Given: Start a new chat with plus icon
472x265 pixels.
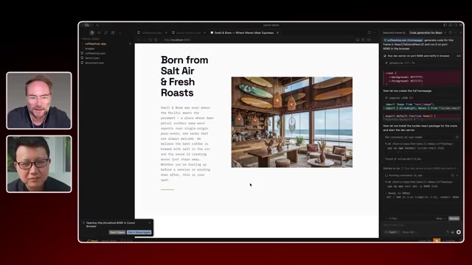Looking at the screenshot, I should pos(445,32).
